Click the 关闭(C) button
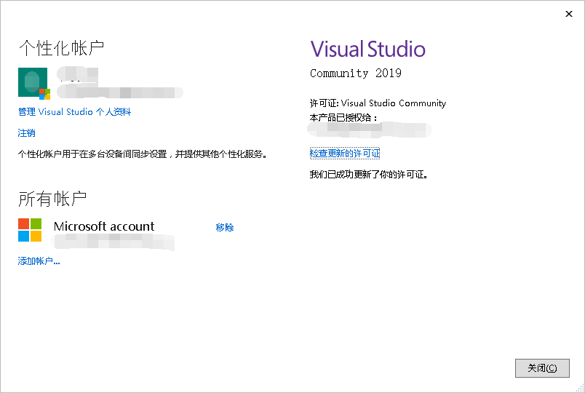 542,368
